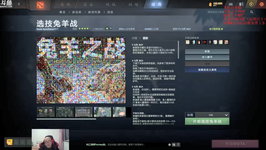Open the 游戏库 sub-navigation item
Screen dimensions: 266x150
point(77,12)
